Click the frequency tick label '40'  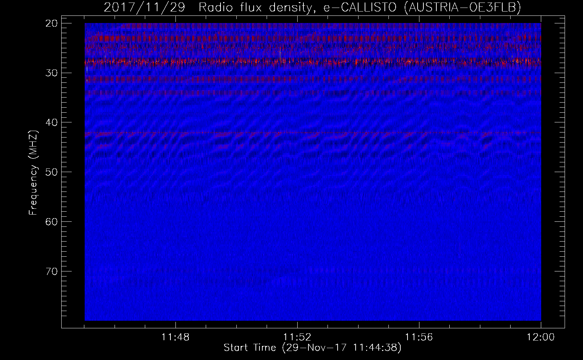coord(52,123)
